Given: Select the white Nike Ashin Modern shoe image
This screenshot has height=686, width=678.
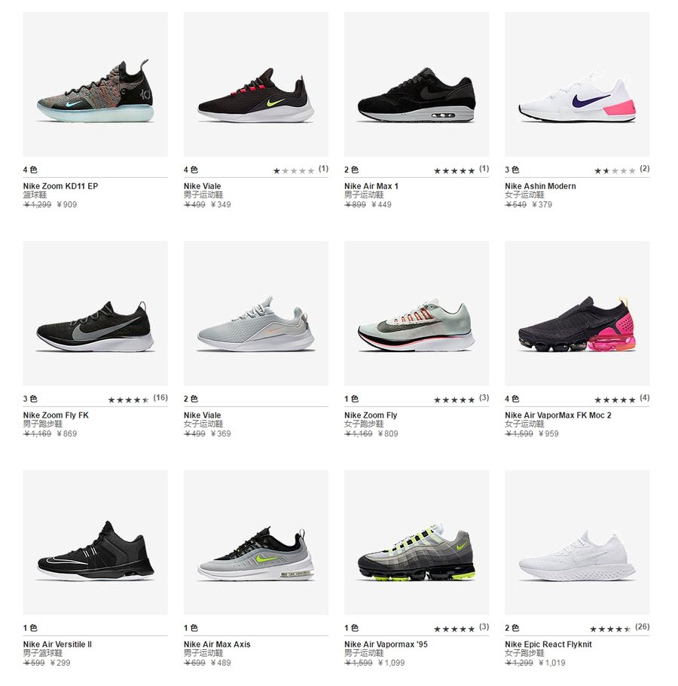Looking at the screenshot, I should pyautogui.click(x=577, y=84).
